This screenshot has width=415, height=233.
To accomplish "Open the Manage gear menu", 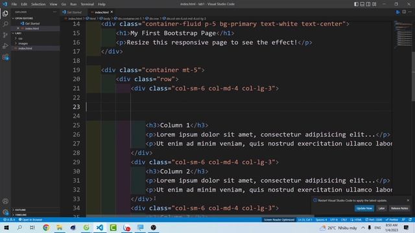I will [x=5, y=212].
